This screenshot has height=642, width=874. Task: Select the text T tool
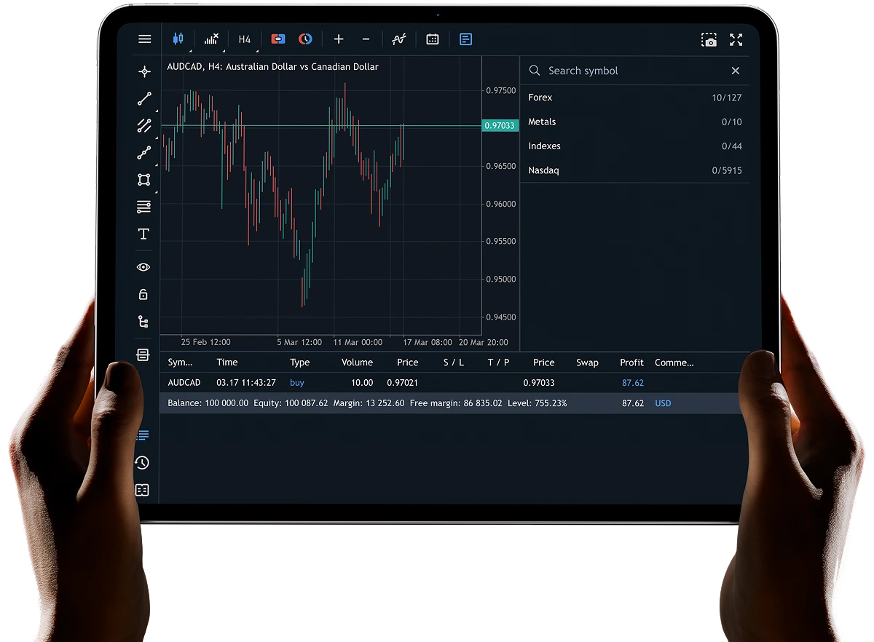tap(143, 234)
